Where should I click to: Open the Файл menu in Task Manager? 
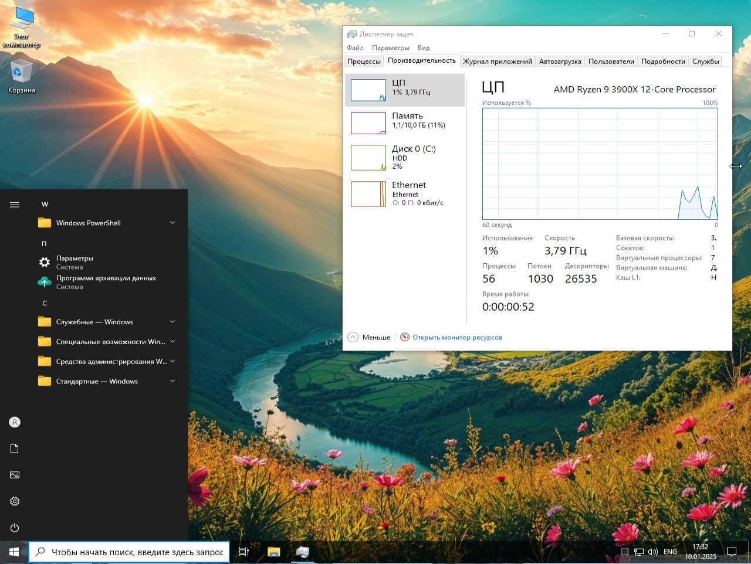click(355, 47)
